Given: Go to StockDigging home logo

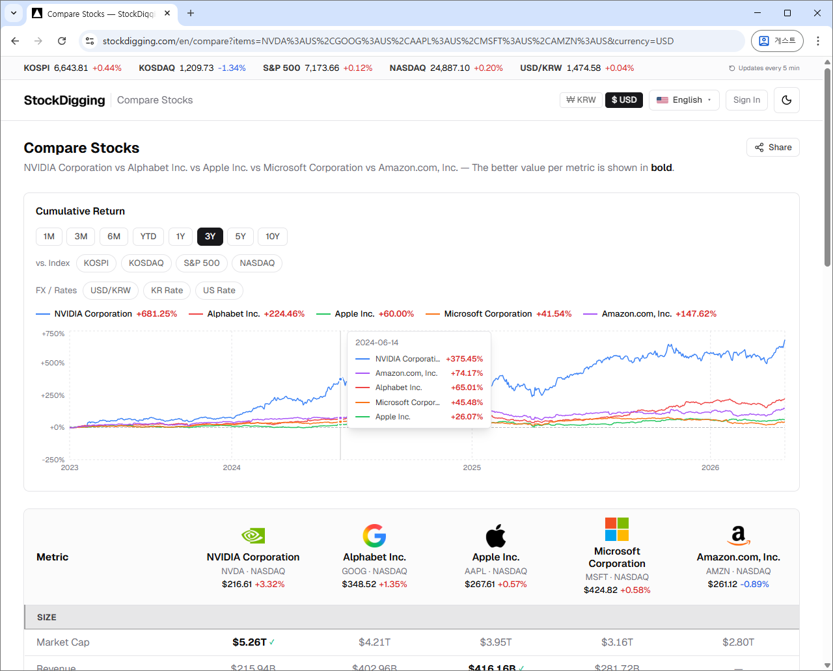Looking at the screenshot, I should click(64, 100).
